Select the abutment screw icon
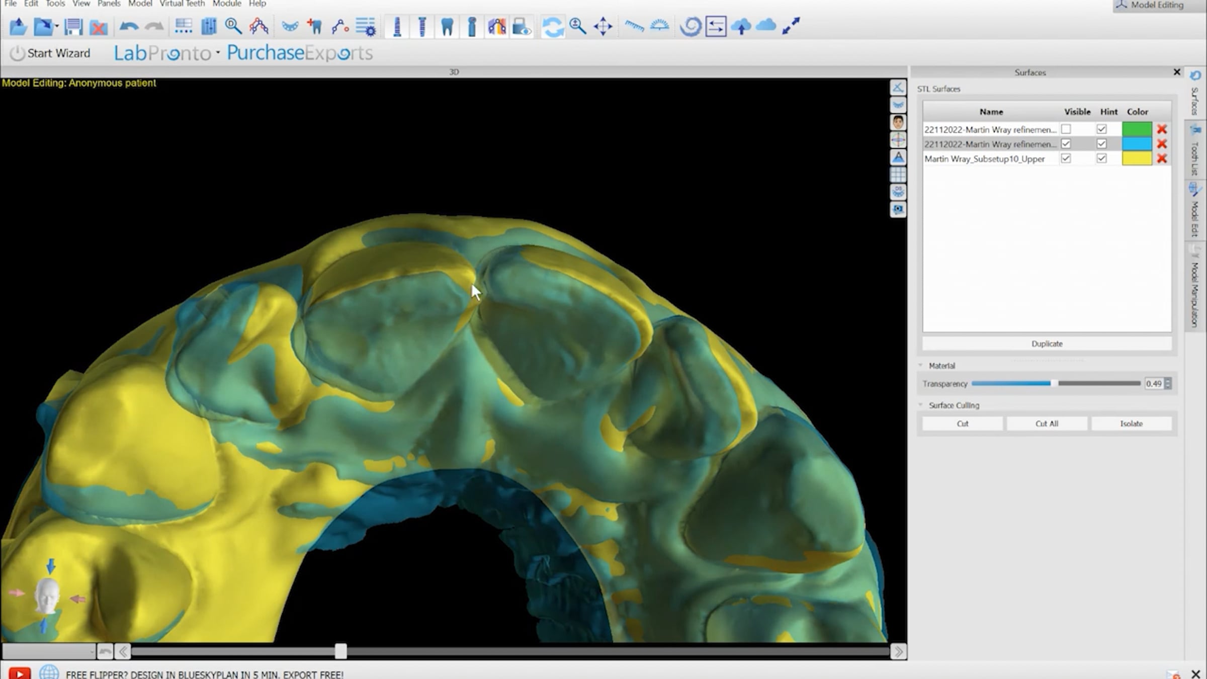The width and height of the screenshot is (1207, 679). click(x=422, y=26)
